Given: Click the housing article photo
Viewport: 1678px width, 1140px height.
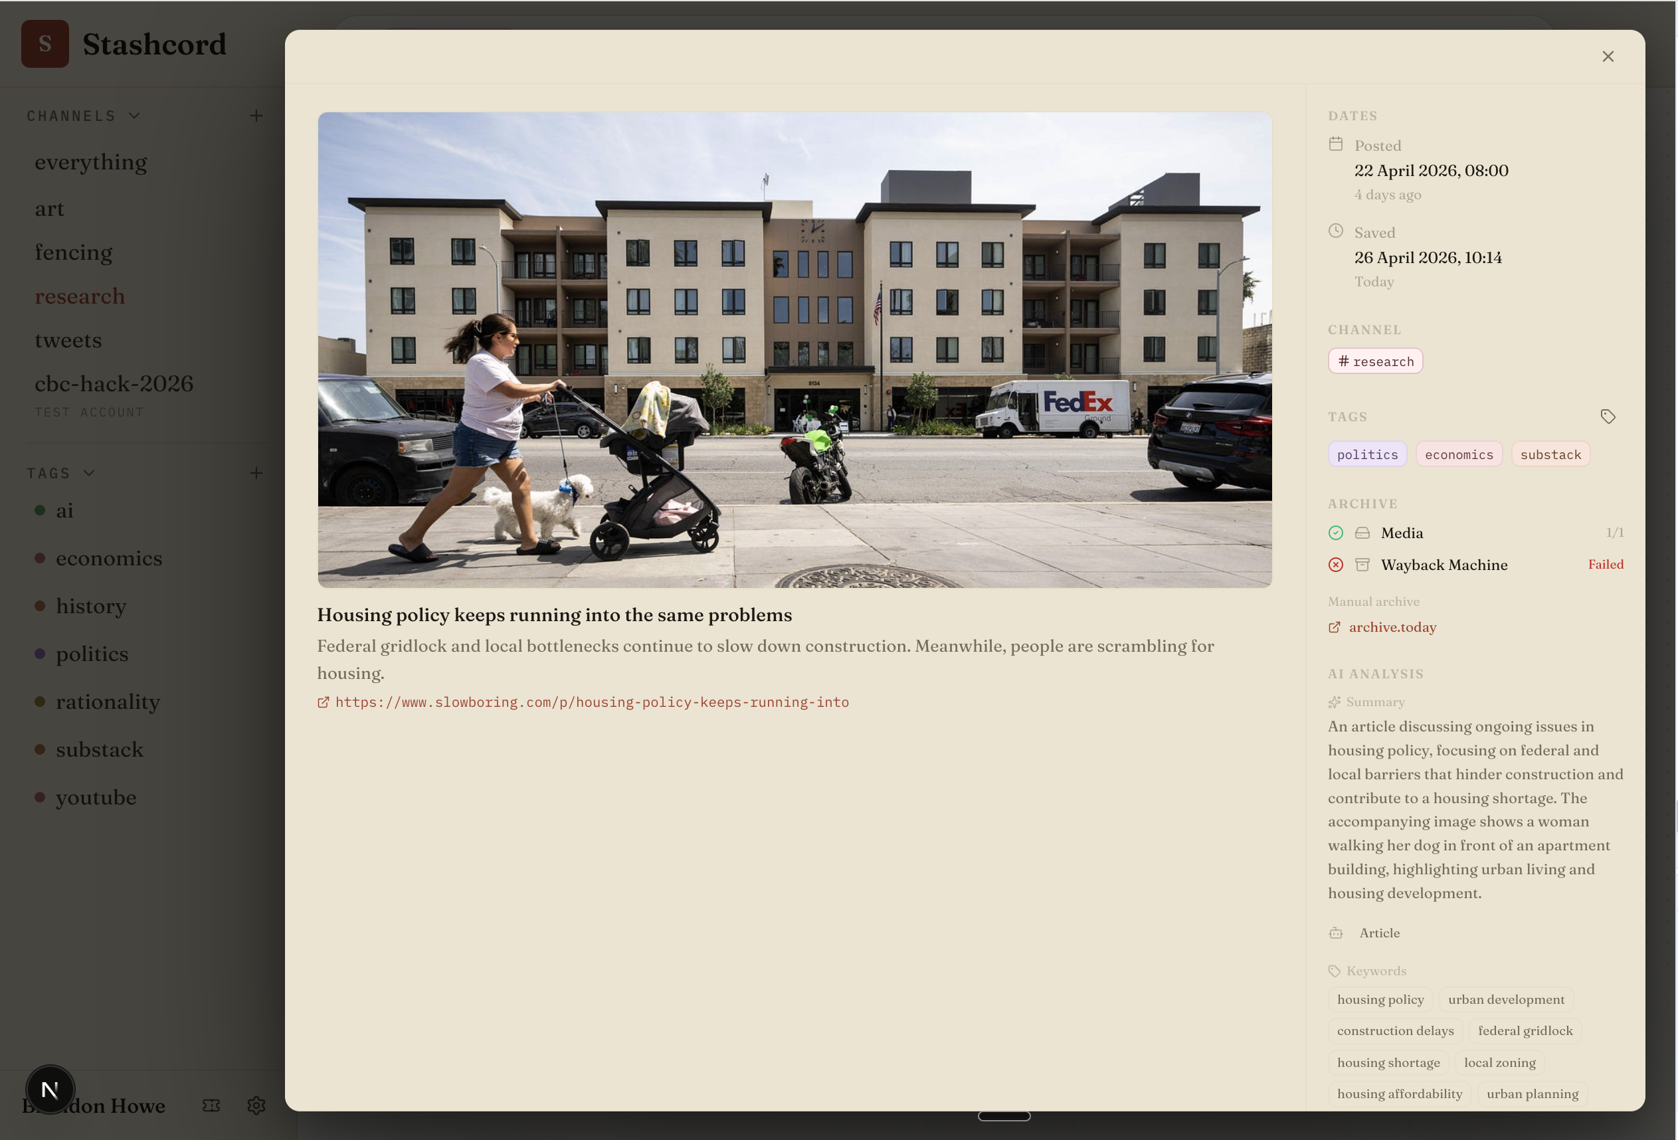Looking at the screenshot, I should 794,349.
